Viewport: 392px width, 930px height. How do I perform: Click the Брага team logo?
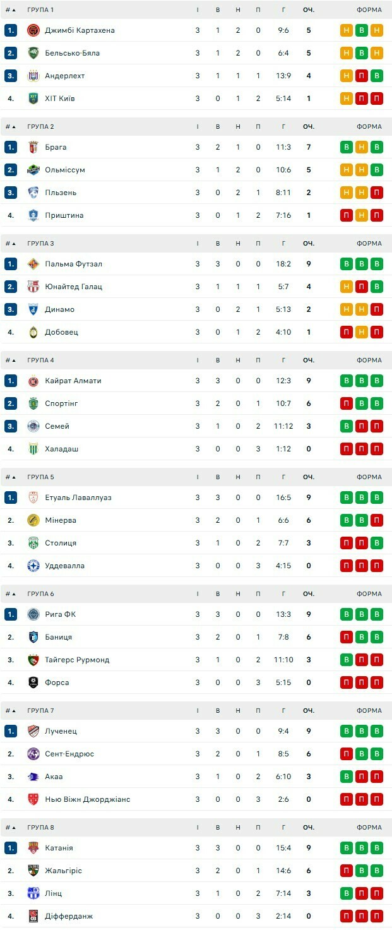tap(33, 147)
